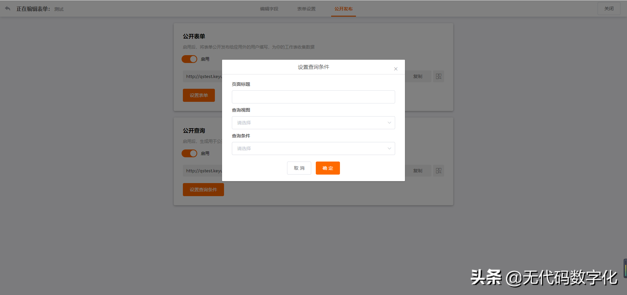Close the 设置查询条件 dialog with X
The width and height of the screenshot is (627, 295).
(395, 69)
